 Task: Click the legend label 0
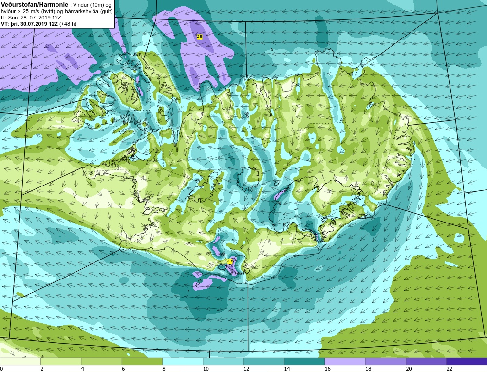(x=1, y=369)
